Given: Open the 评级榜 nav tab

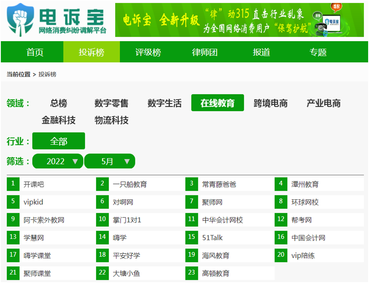Looking at the screenshot, I should coord(148,52).
